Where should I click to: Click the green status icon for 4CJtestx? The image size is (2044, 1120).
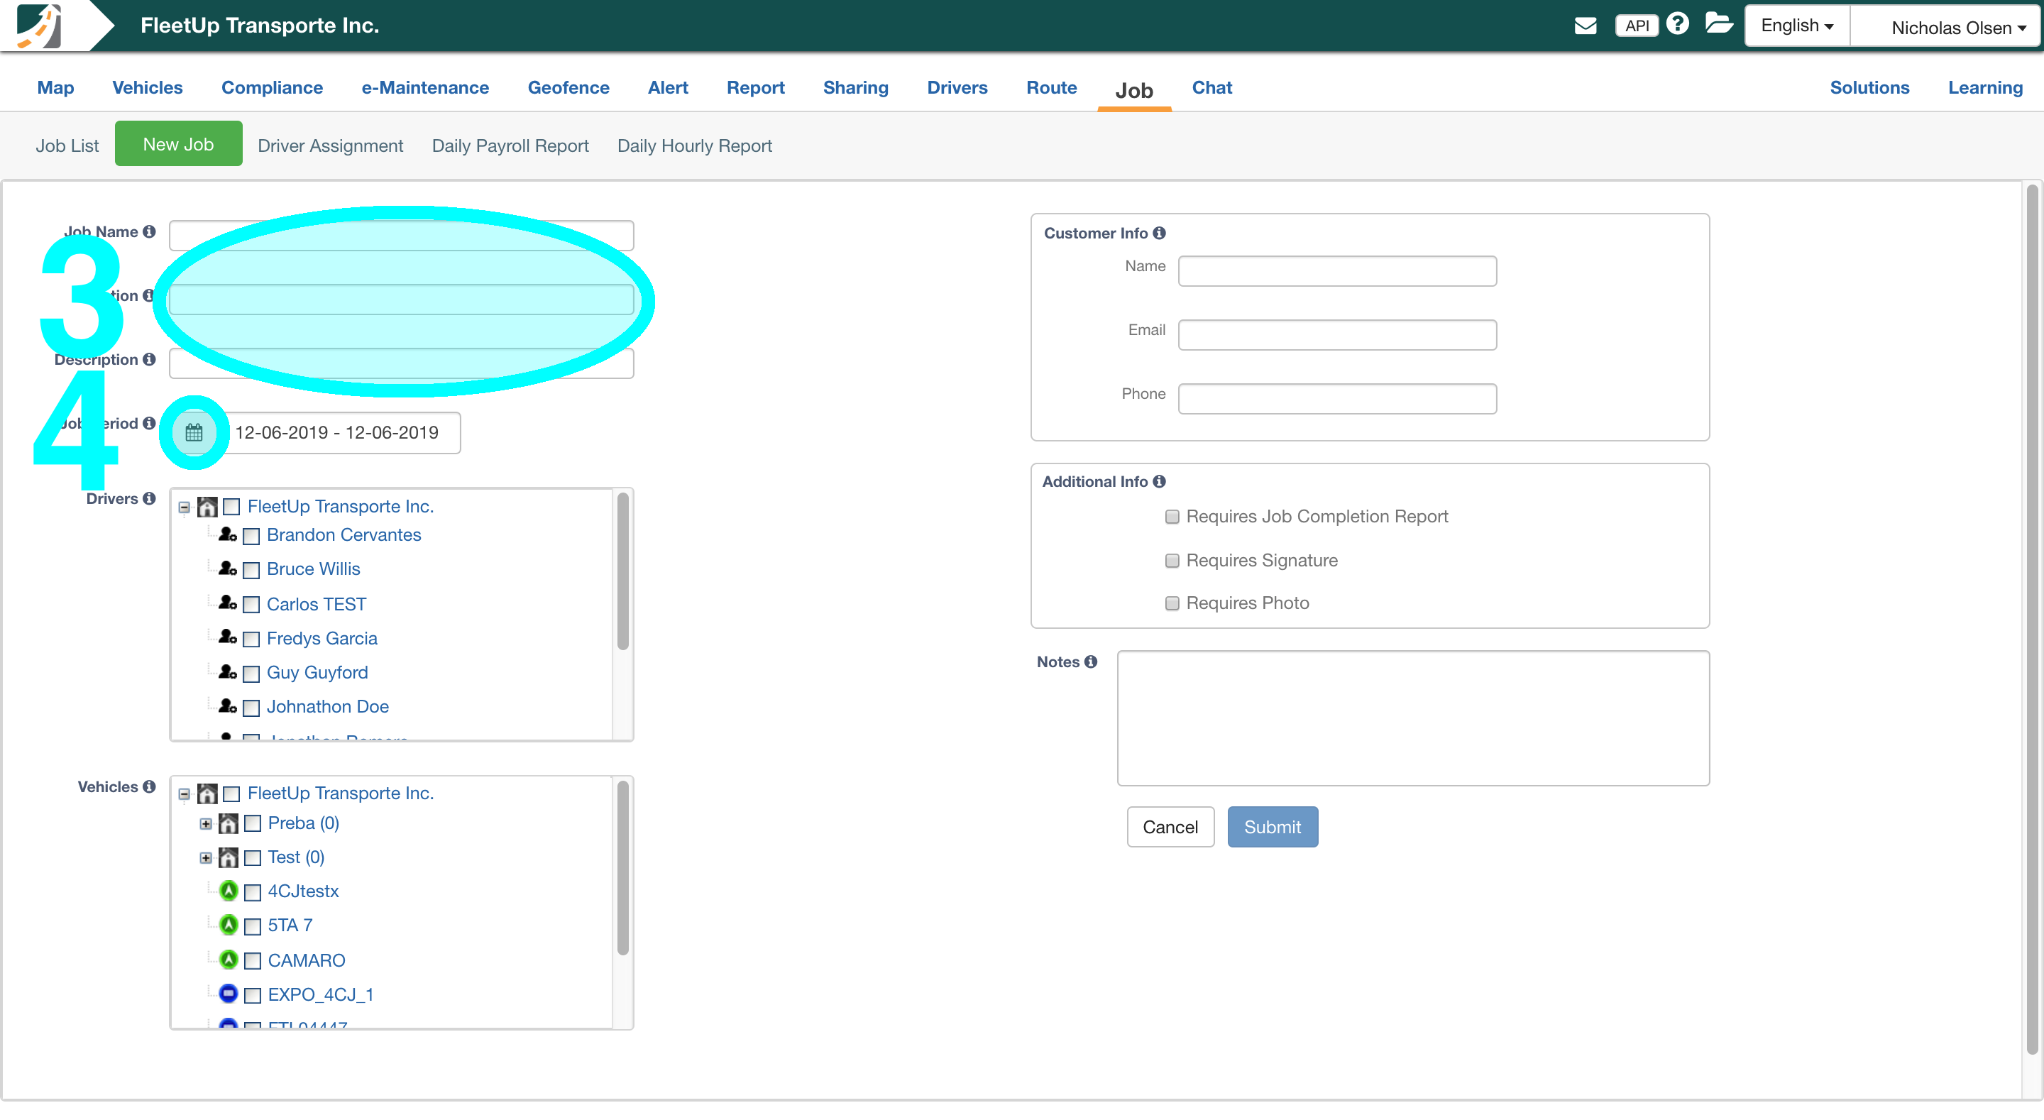pos(229,891)
